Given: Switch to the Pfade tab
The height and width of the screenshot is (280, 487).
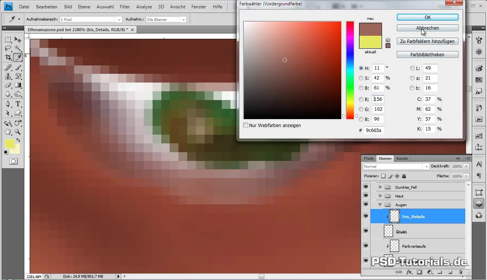Looking at the screenshot, I should click(369, 158).
